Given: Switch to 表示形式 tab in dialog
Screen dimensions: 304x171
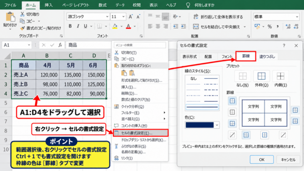Looking at the screenshot, I should point(190,57).
